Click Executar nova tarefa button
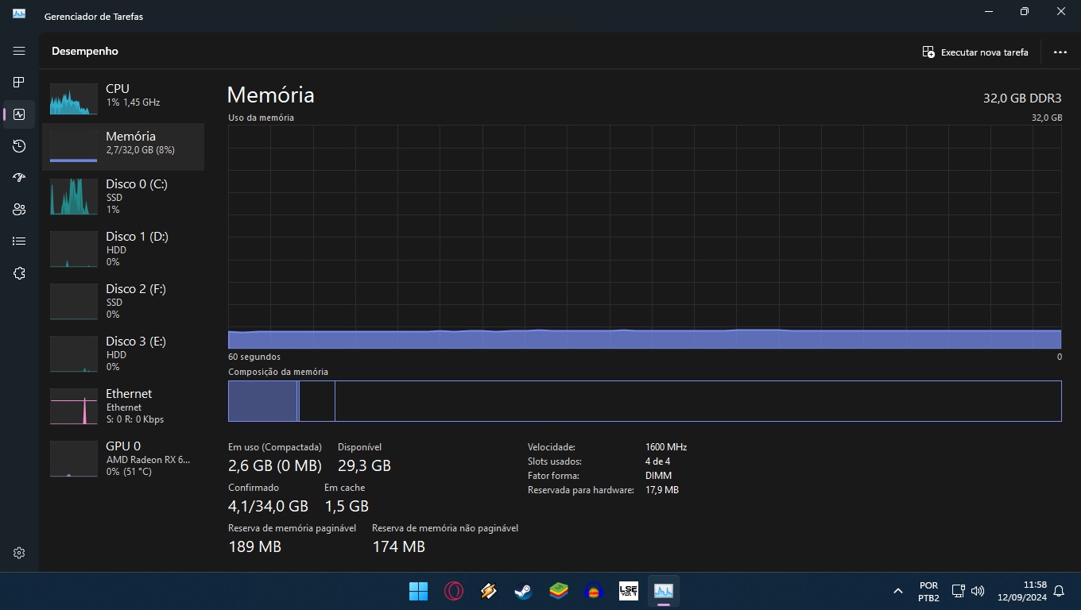1081x610 pixels. (x=975, y=52)
